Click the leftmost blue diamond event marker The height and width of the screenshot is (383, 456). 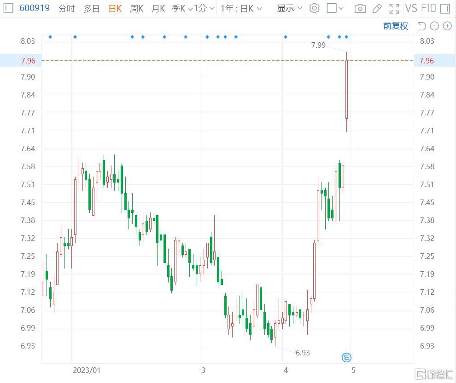50,37
